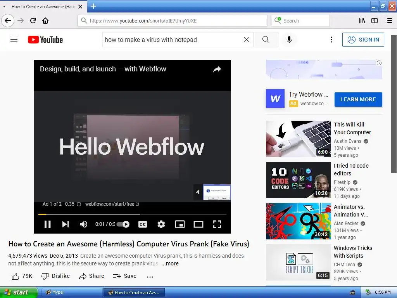Click the video title heading
397x298 pixels.
(x=129, y=244)
